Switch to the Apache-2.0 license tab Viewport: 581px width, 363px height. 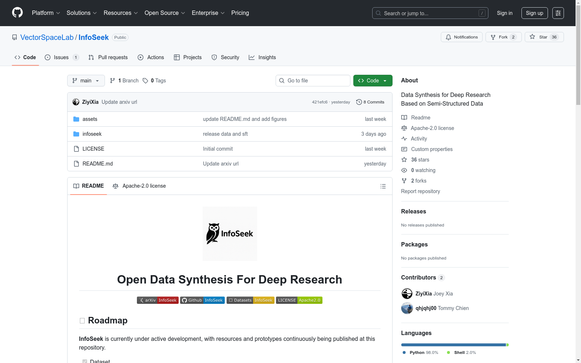pyautogui.click(x=139, y=186)
